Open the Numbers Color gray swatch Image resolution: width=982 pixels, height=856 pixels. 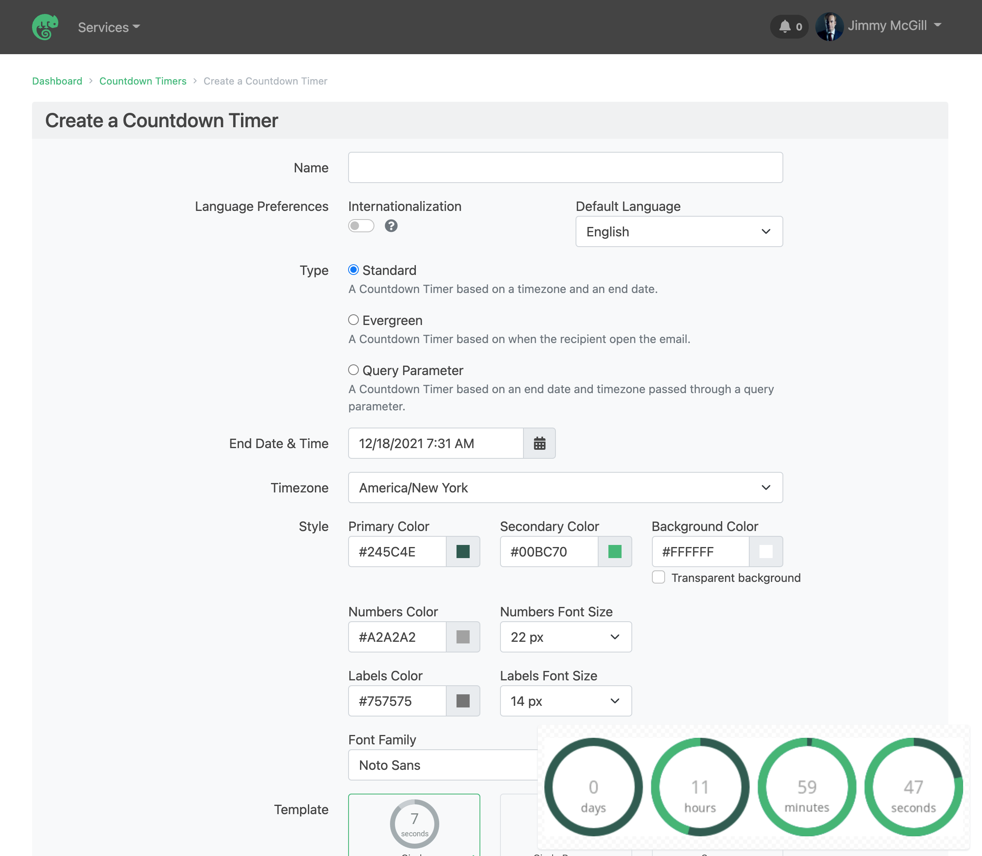pos(463,637)
